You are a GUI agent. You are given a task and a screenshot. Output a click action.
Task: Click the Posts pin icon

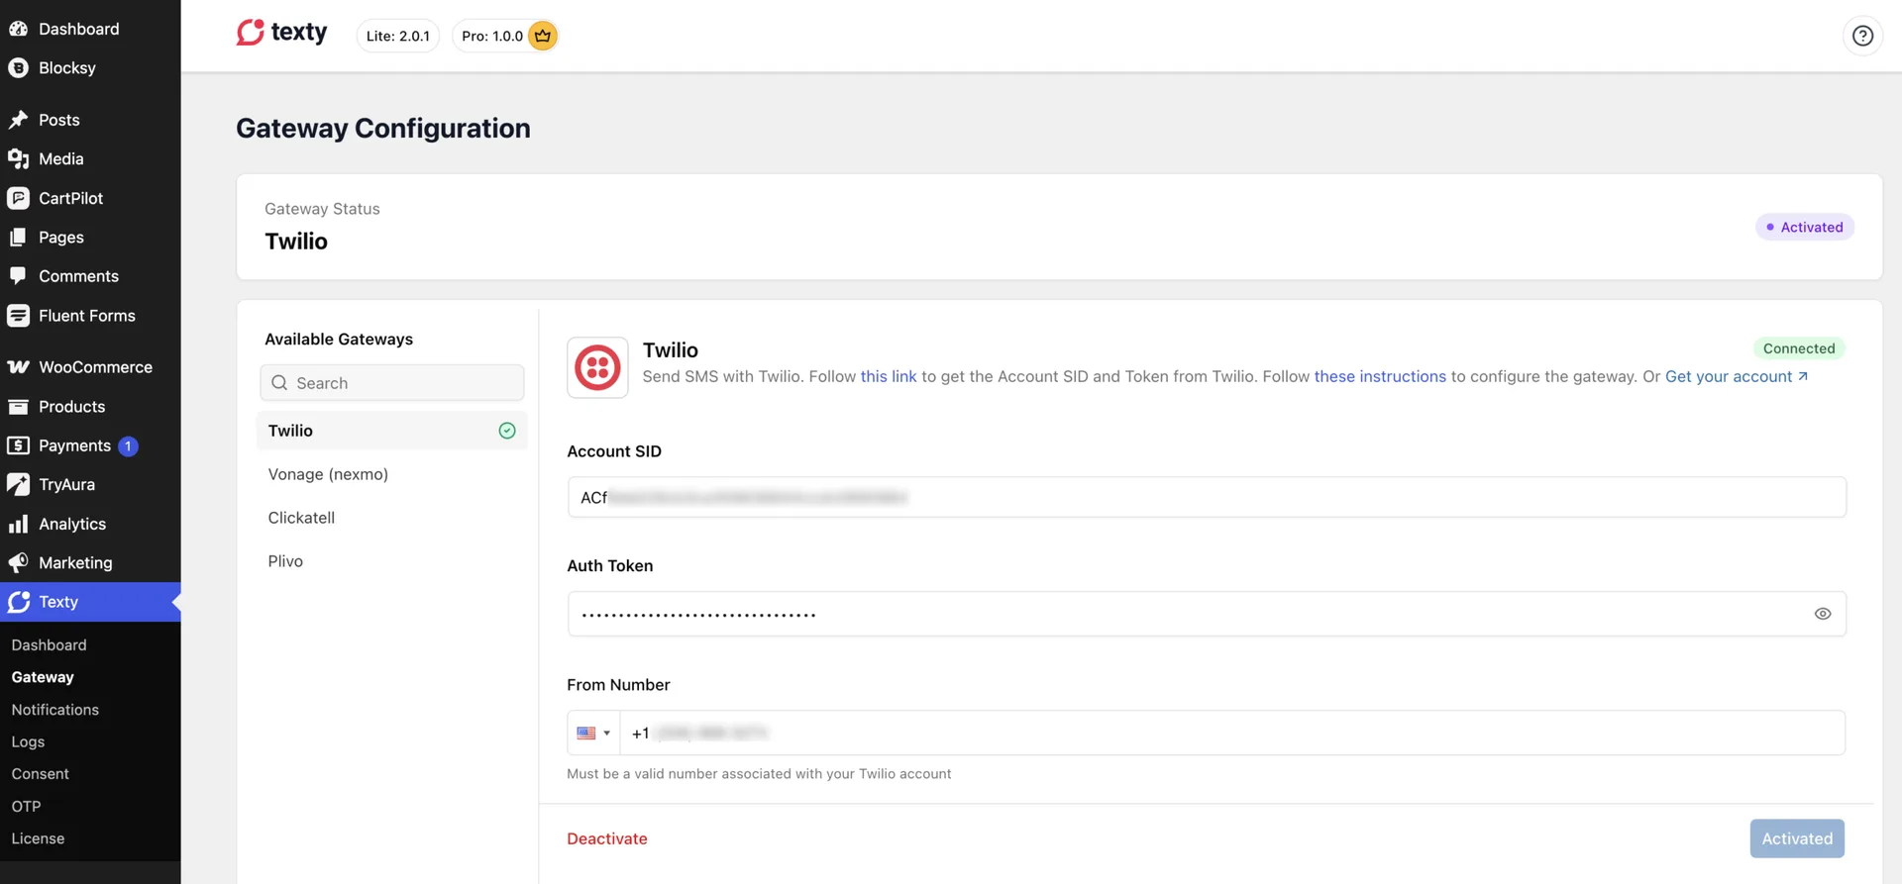[x=18, y=120]
